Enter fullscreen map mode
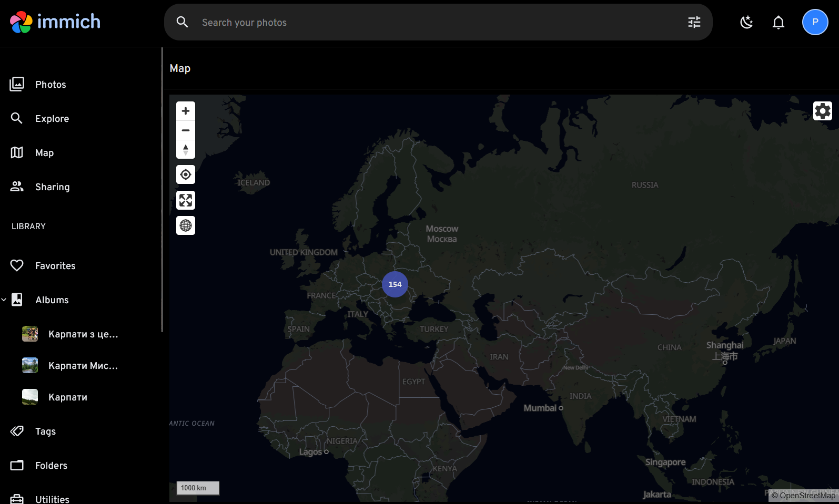Screen dimensions: 839x504 185,200
